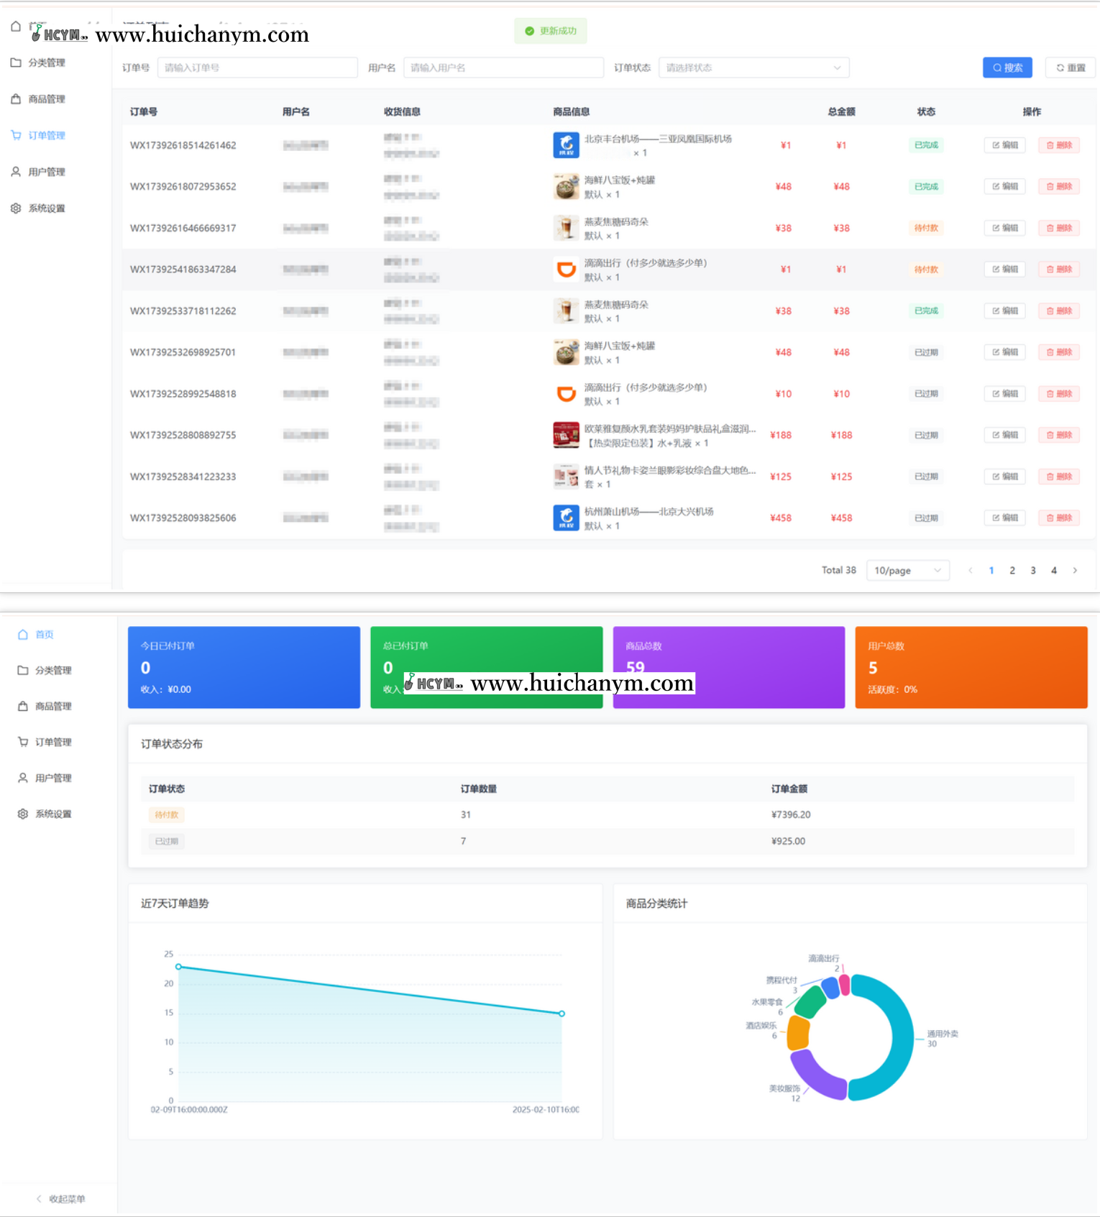The height and width of the screenshot is (1217, 1100).
Task: Click the 收起菜单 collapse arrow icon
Action: 39,1198
